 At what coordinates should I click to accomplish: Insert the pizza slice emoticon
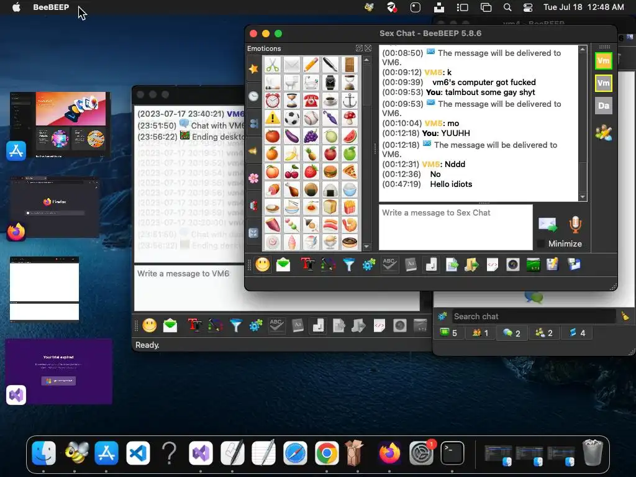pyautogui.click(x=349, y=171)
